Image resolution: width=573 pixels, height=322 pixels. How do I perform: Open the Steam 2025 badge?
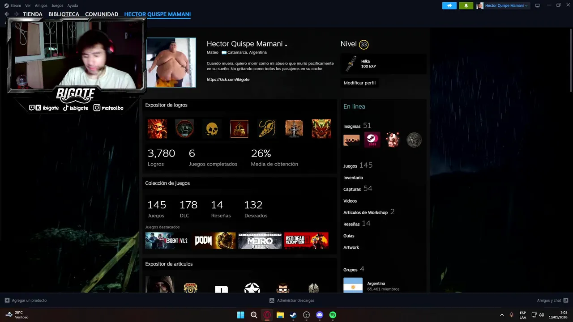(x=372, y=140)
